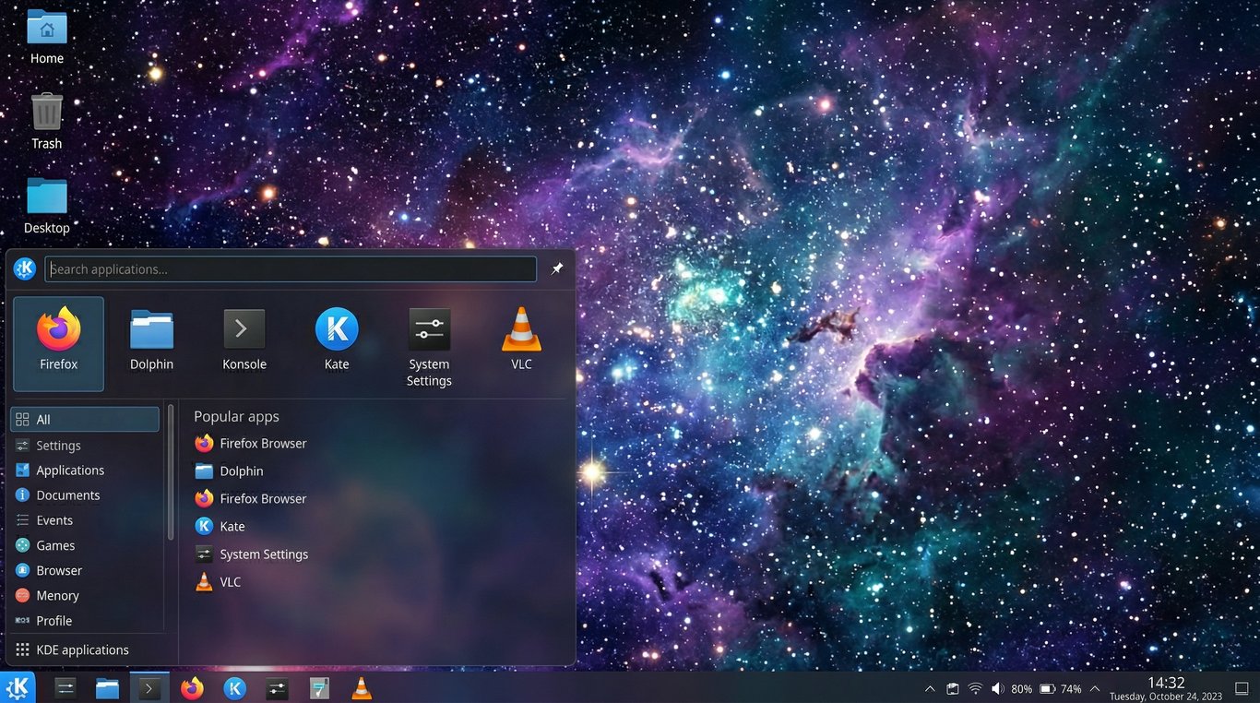The image size is (1260, 703).
Task: Pin the application launcher open
Action: coord(556,268)
